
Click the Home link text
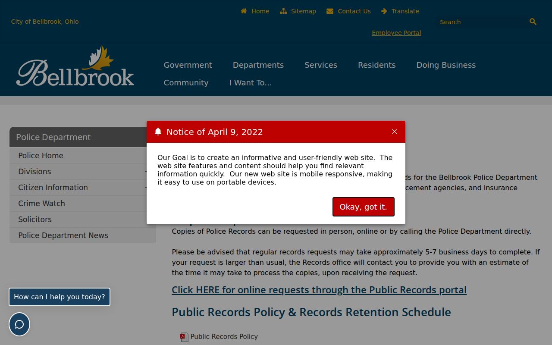click(x=260, y=11)
